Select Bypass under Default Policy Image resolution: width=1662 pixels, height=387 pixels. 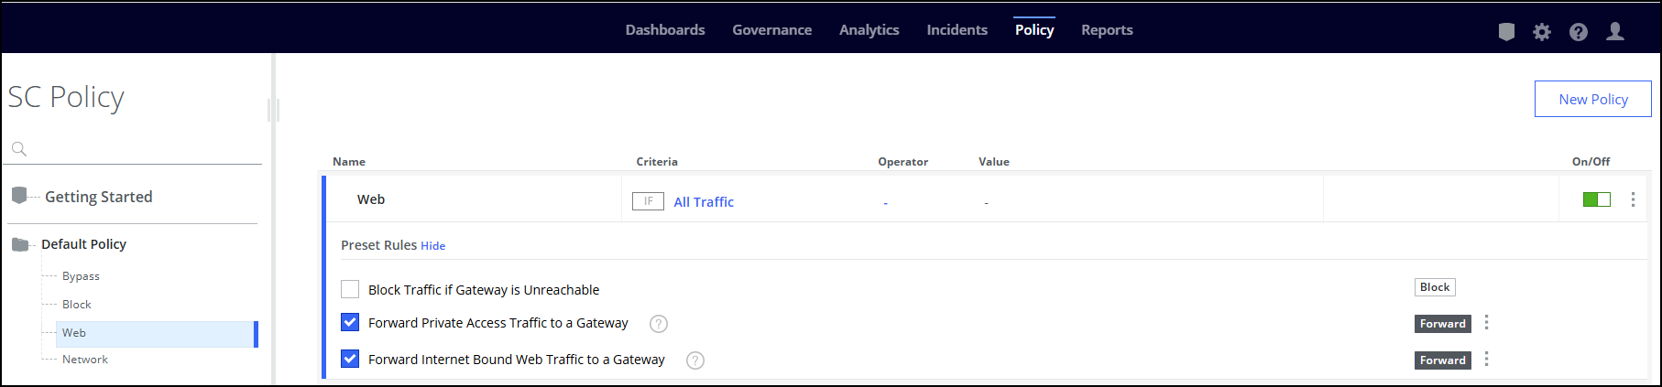point(81,276)
